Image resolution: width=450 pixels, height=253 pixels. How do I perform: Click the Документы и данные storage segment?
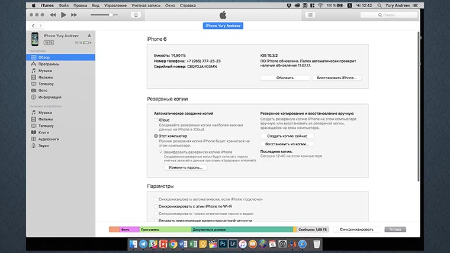pyautogui.click(x=242, y=229)
